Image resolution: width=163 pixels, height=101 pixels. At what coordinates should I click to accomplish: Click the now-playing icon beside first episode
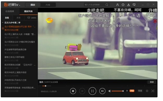pos(3,28)
